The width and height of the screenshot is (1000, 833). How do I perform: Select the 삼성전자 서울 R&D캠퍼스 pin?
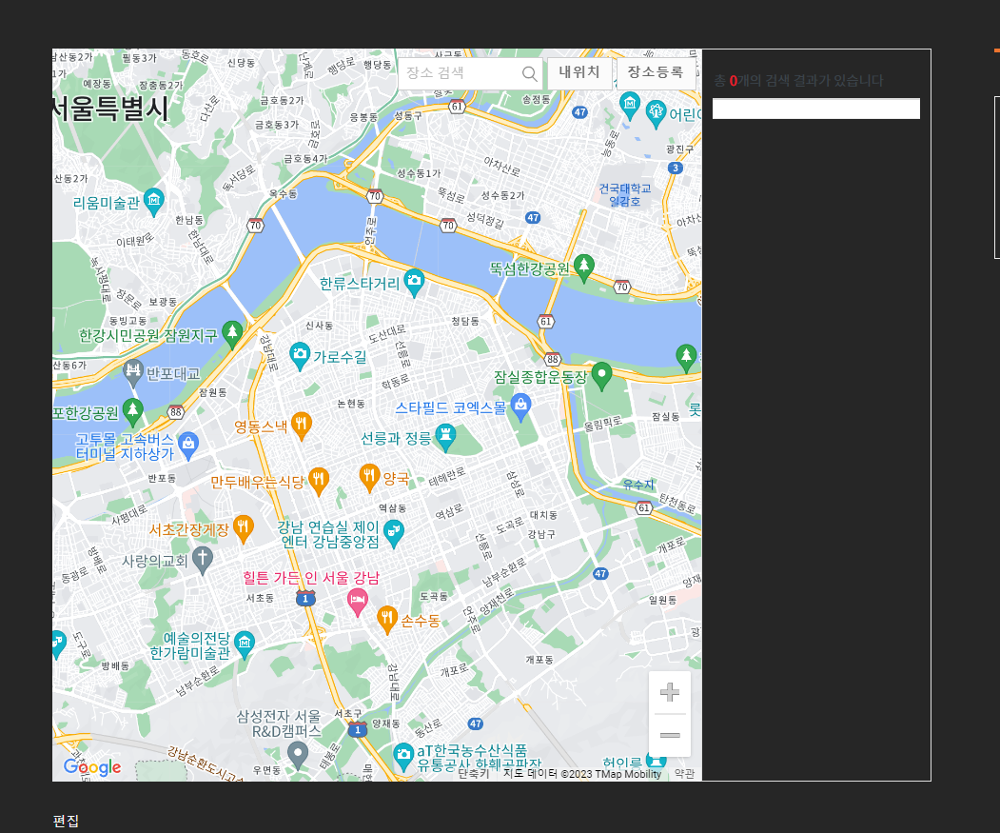(297, 755)
